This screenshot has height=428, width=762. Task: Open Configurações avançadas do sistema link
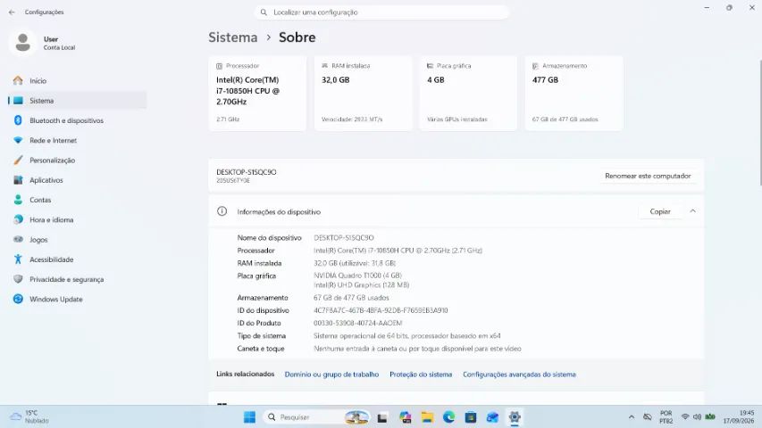click(x=519, y=374)
